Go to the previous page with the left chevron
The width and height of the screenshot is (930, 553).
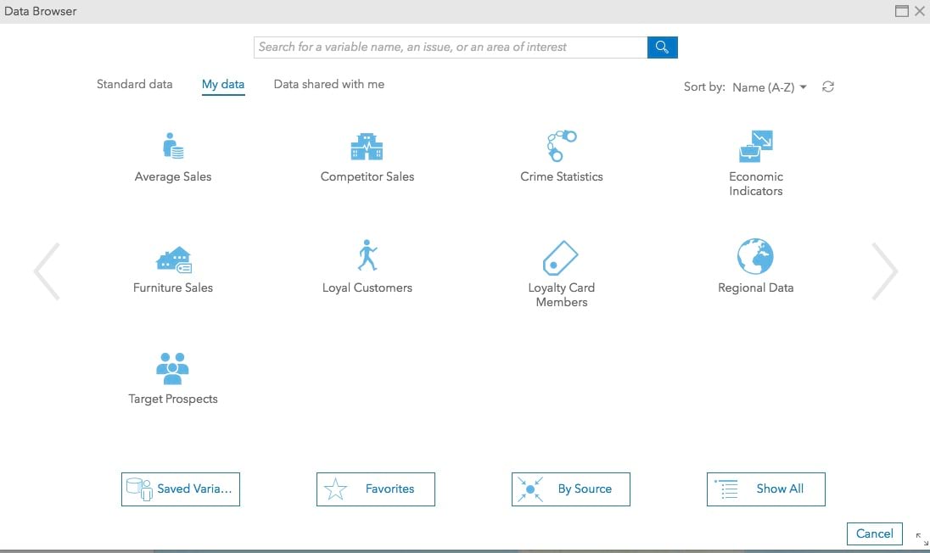(47, 271)
